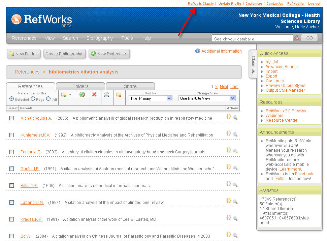Viewport: 327px width, 241px height.
Task: Select the Michalopoulos reference checkbox
Action: click(x=12, y=118)
